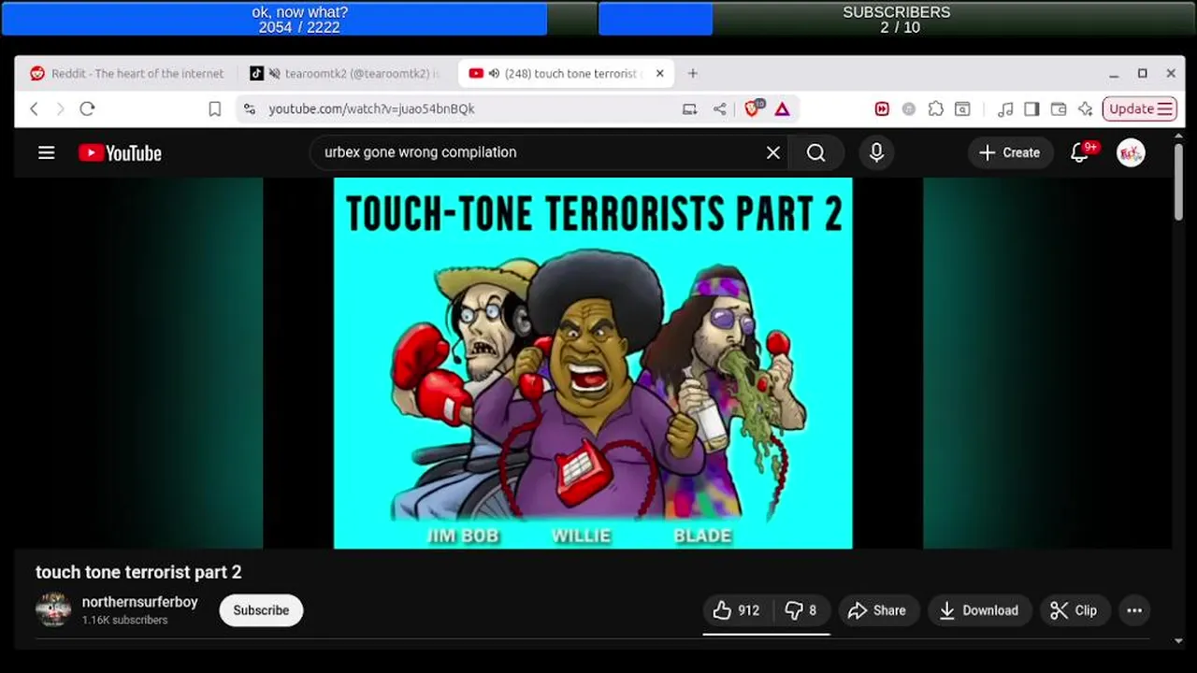
Task: Go back with the browser back arrow
Action: (x=34, y=108)
